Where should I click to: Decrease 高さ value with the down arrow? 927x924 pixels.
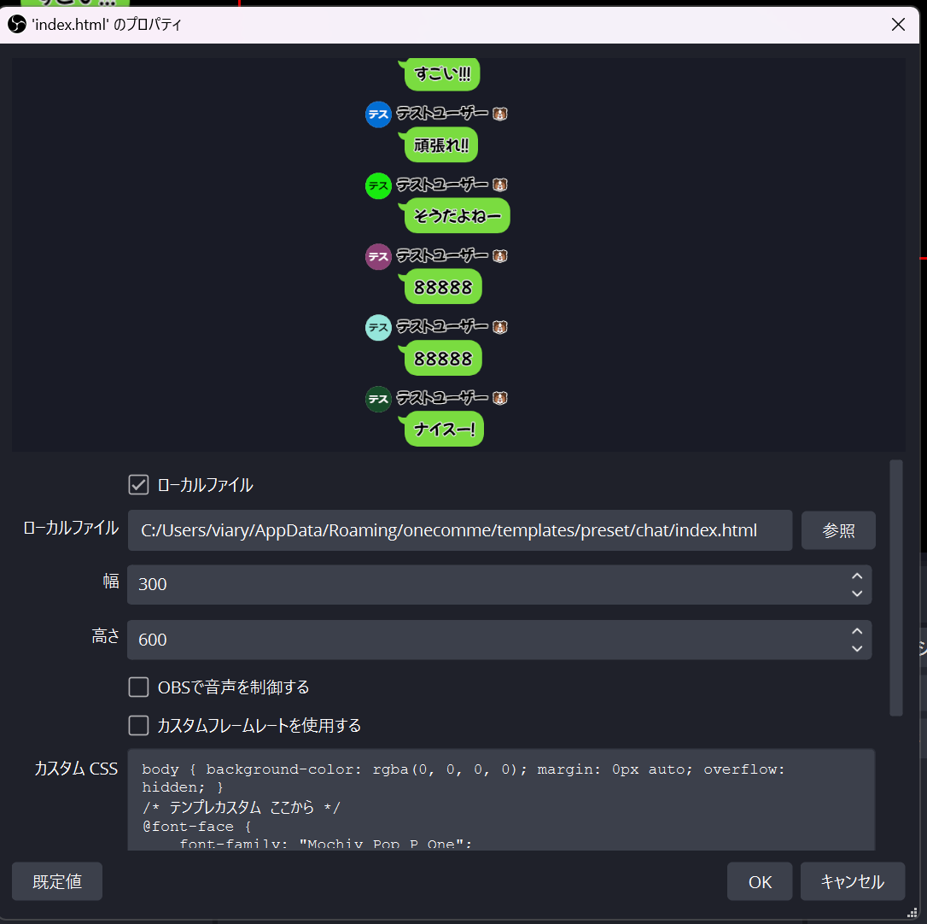tap(857, 648)
